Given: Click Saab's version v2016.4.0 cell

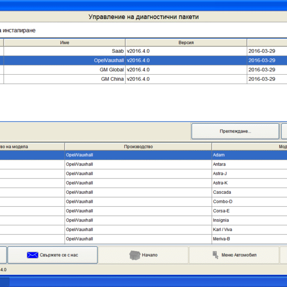Looking at the screenshot, I should pos(186,51).
